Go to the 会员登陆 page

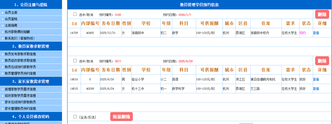11,19
